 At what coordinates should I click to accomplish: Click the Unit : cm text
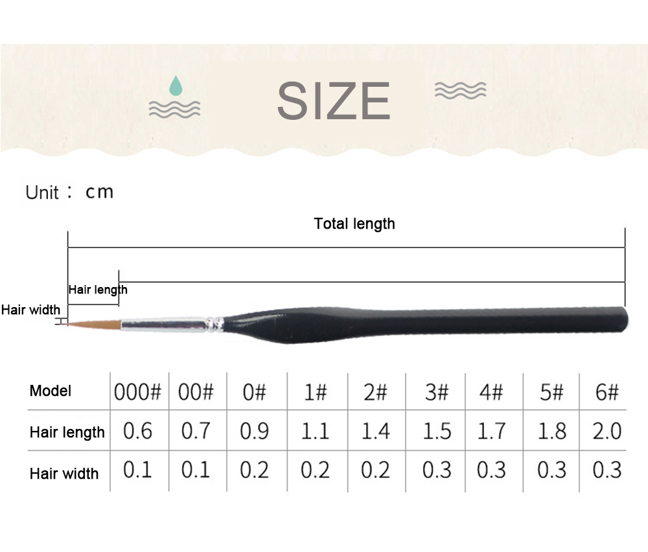coord(69,192)
